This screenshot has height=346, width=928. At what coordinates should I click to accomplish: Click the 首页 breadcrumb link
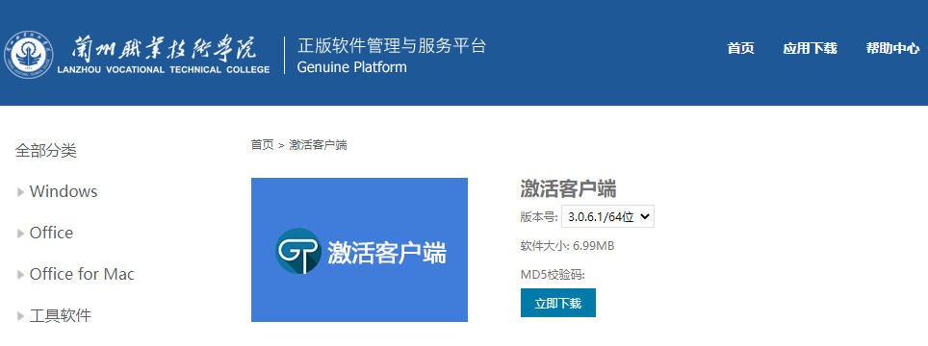point(262,145)
